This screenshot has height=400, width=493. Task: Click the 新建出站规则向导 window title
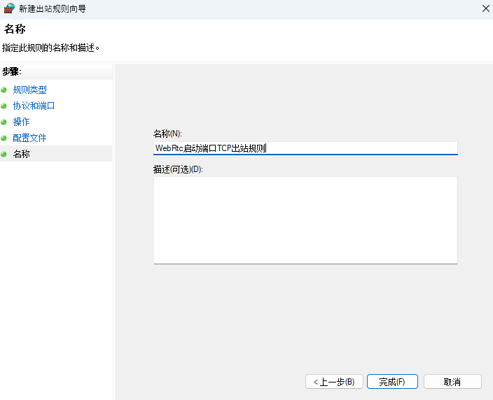53,9
